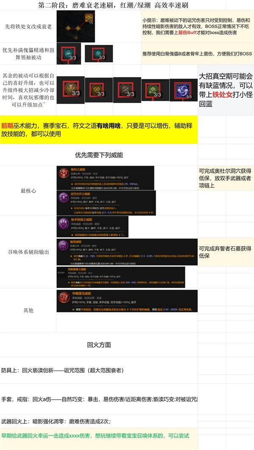Select the 回火方面 section heading

[x=99, y=345]
